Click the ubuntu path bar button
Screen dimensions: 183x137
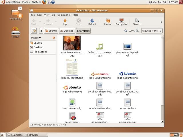click(x=51, y=31)
